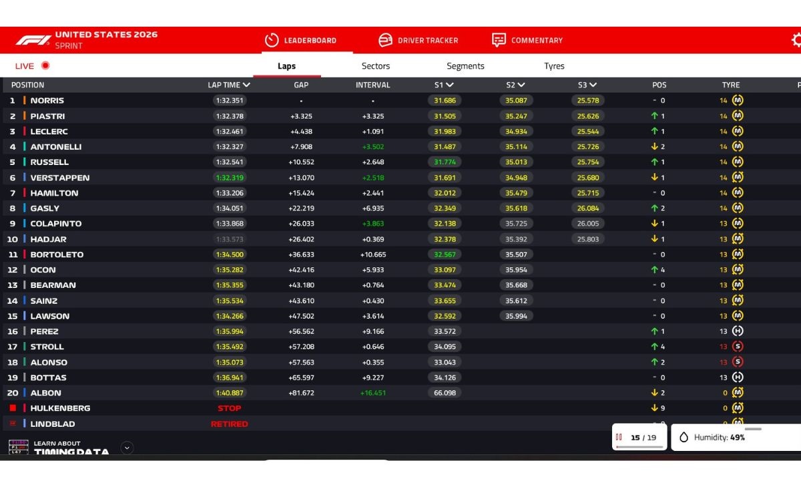Click the tyre icon in Hadjar row

[738, 238]
